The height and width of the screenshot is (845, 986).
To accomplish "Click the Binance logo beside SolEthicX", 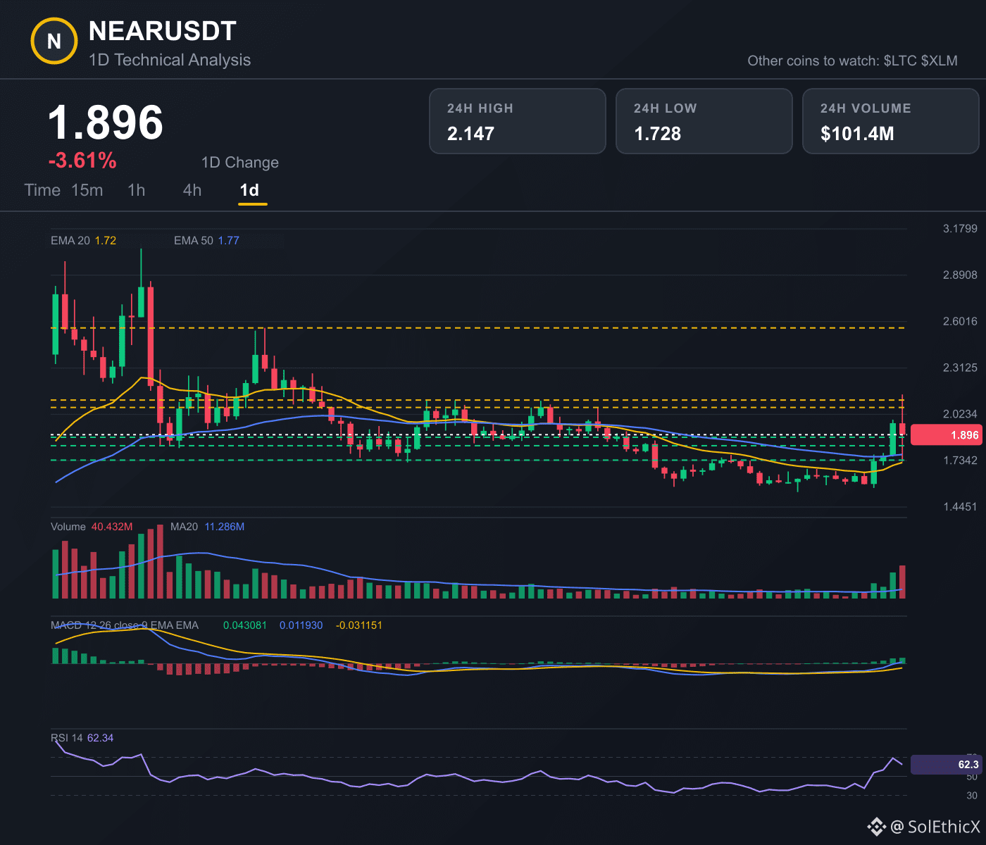I will [876, 826].
